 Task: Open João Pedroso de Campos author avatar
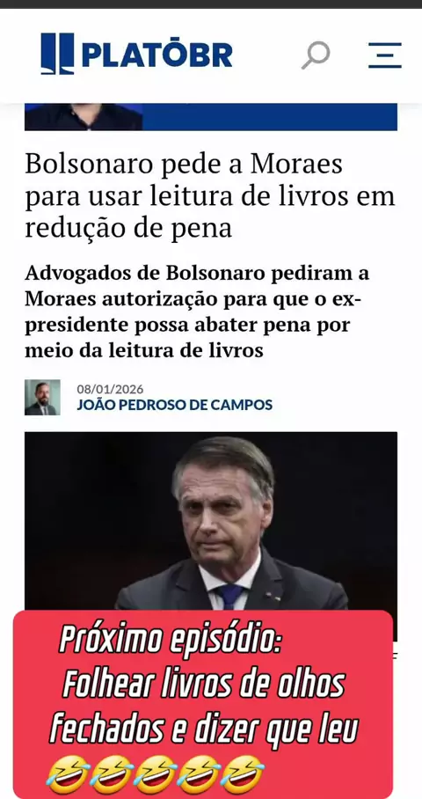pyautogui.click(x=42, y=398)
